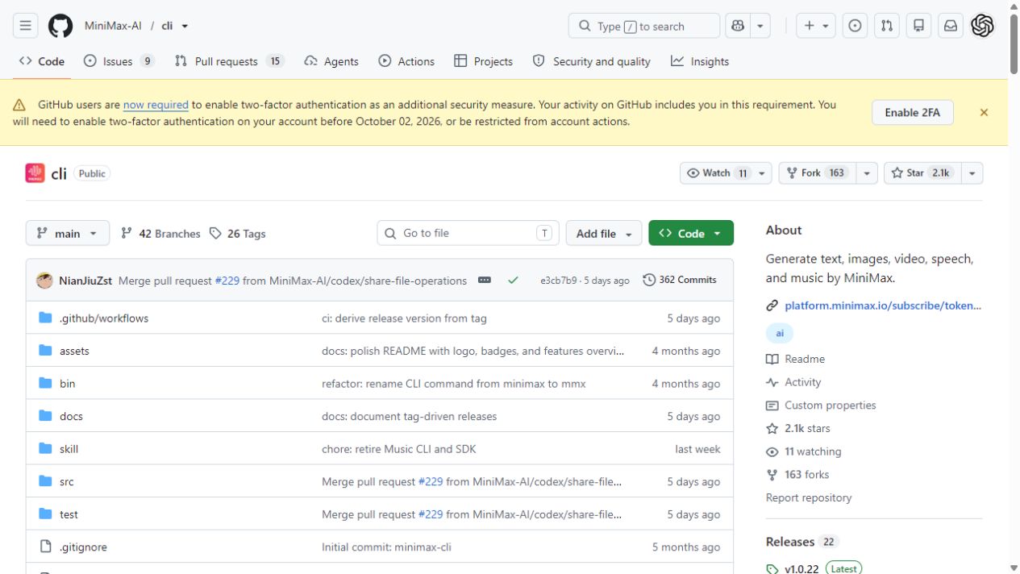This screenshot has width=1020, height=574.
Task: Open the 26 Tags link
Action: pyautogui.click(x=237, y=233)
